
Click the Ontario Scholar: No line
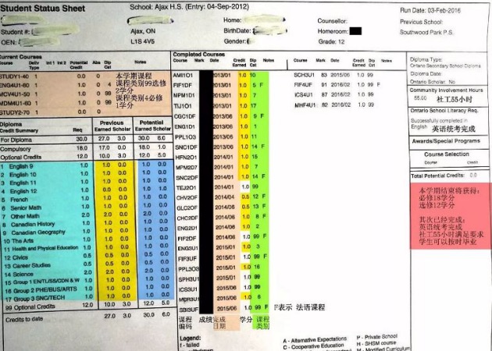click(x=433, y=82)
